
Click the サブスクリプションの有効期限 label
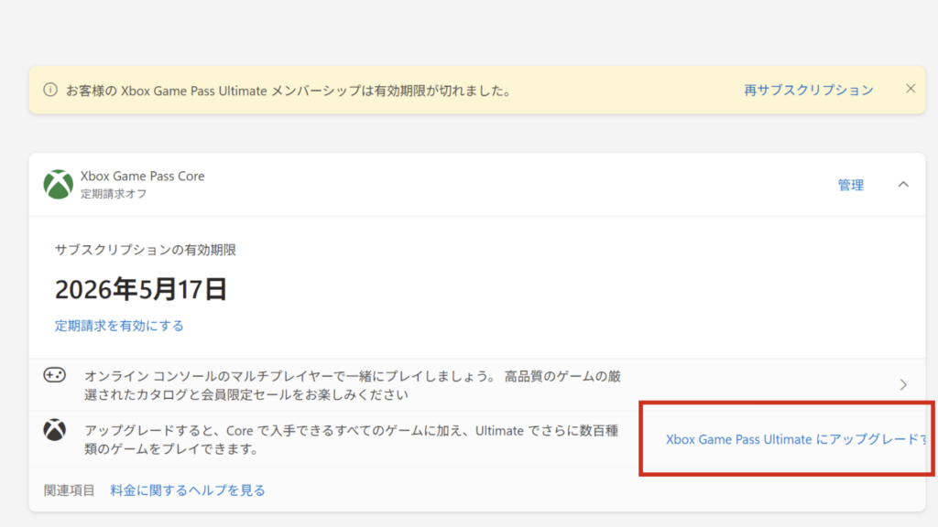point(146,250)
